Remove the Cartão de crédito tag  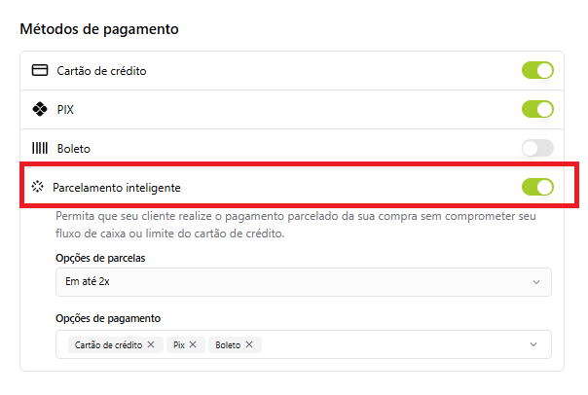tap(151, 344)
